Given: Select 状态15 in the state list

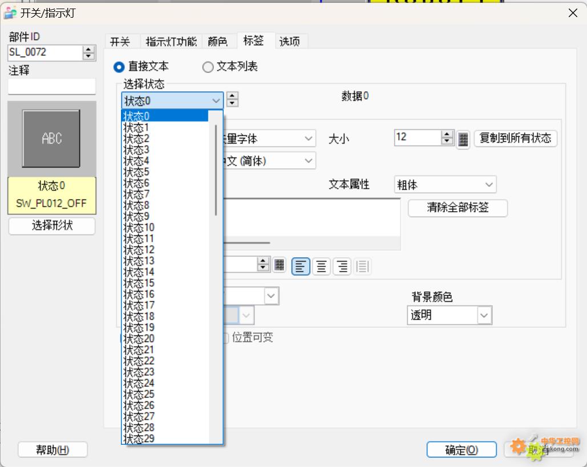Looking at the screenshot, I should (x=139, y=283).
